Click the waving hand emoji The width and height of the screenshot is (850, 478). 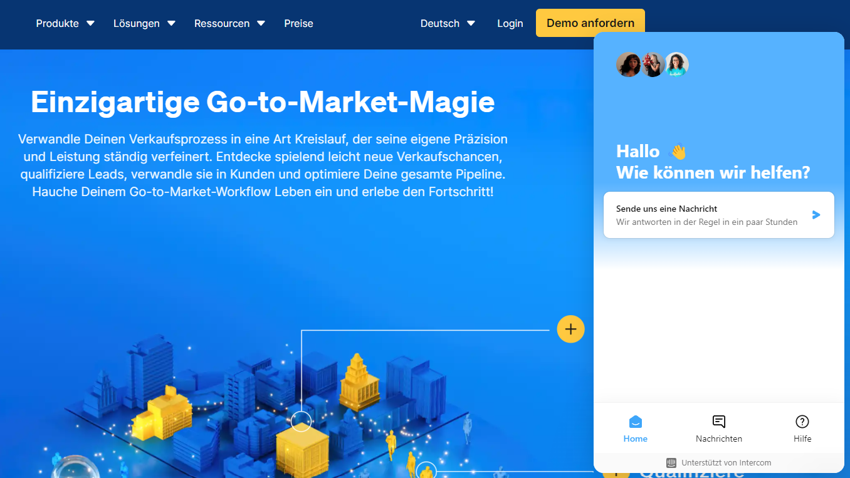point(678,152)
